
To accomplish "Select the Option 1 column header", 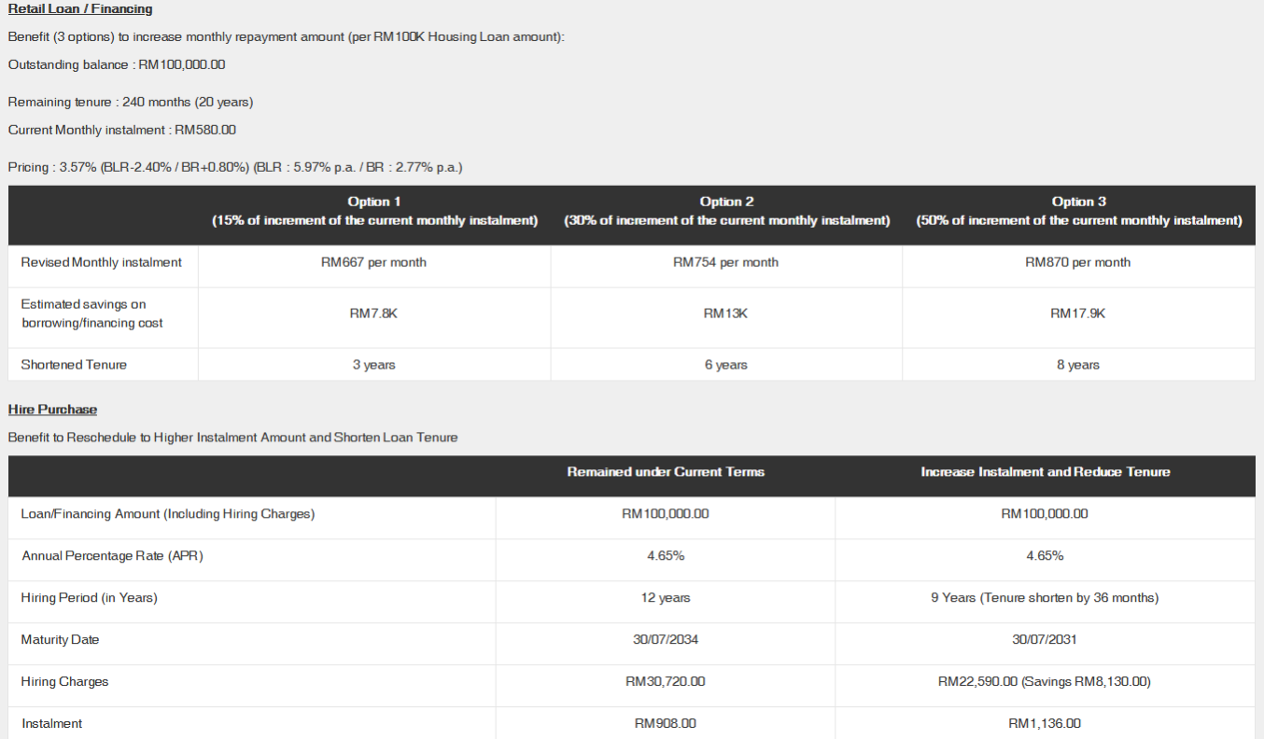I will (374, 212).
